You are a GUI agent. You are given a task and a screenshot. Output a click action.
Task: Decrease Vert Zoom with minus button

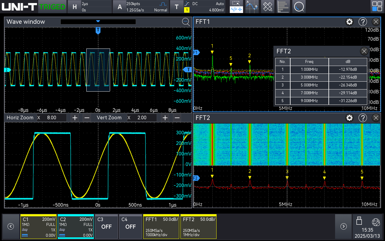177,118
